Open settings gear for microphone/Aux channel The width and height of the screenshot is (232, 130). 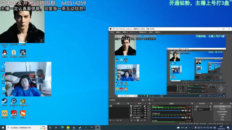190,111
